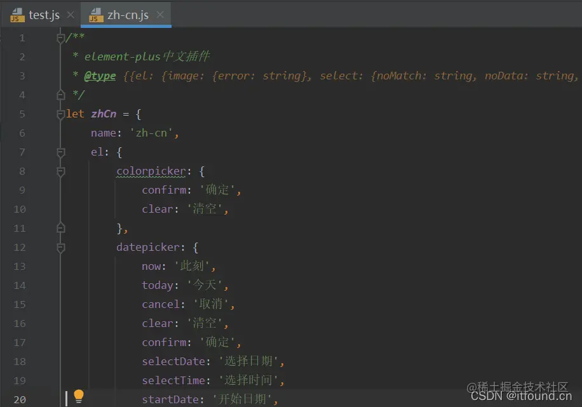Click line number 20 in gutter
582x407 pixels.
pos(20,399)
